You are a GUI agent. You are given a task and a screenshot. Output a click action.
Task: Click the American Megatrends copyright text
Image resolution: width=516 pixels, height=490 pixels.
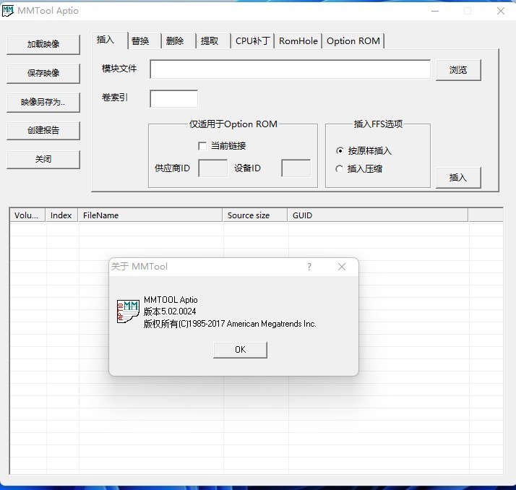[x=230, y=324]
